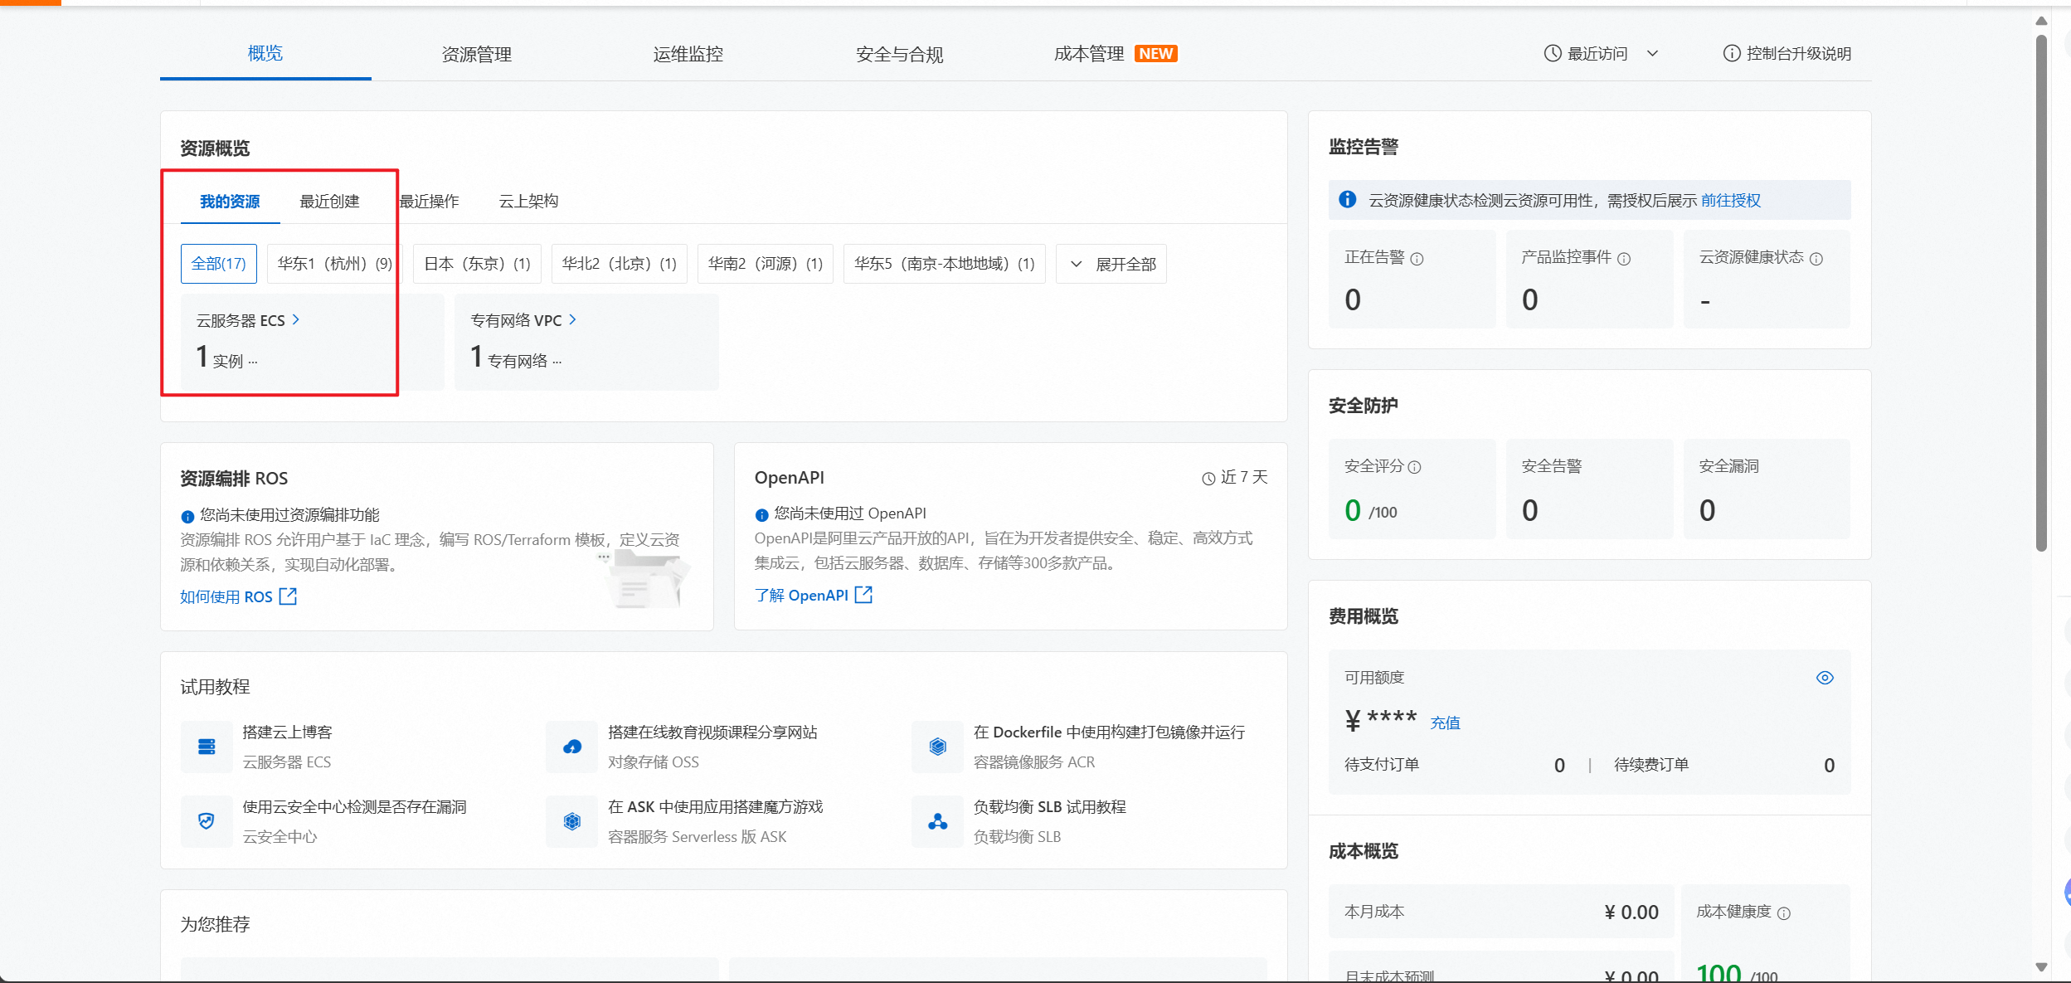Open 控制台升级说明 link
Screen dimensions: 2071x983
[1798, 54]
